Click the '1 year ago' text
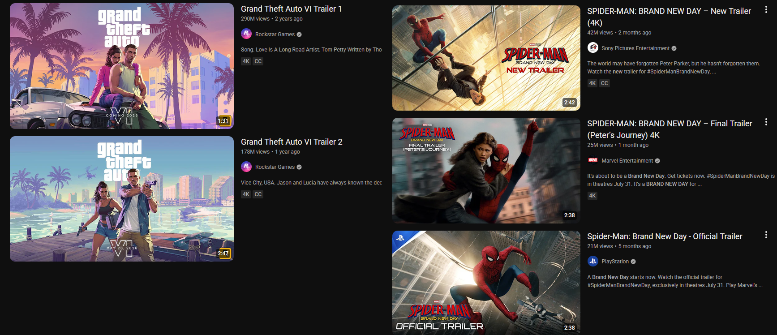 click(288, 152)
